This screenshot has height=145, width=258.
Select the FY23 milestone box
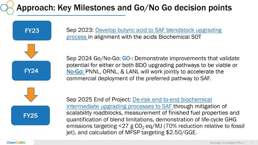pyautogui.click(x=32, y=31)
